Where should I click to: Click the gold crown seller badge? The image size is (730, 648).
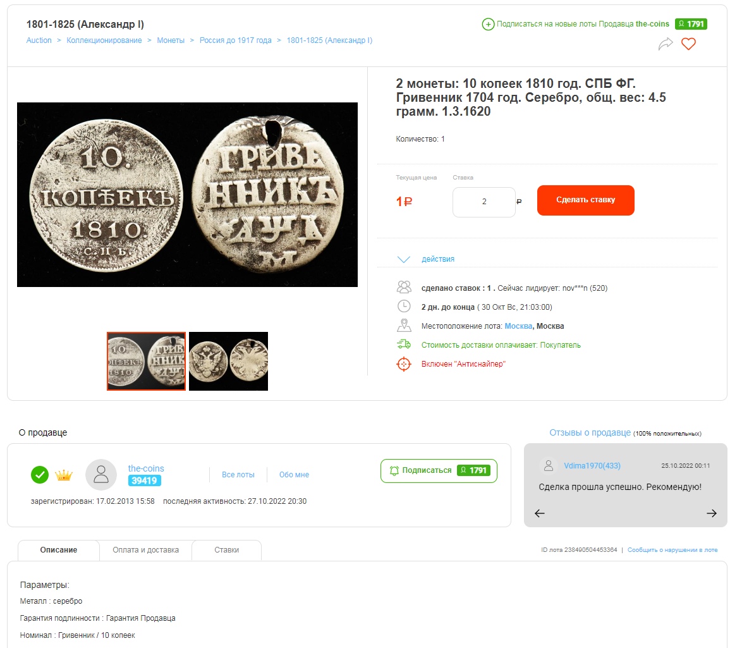pos(64,475)
